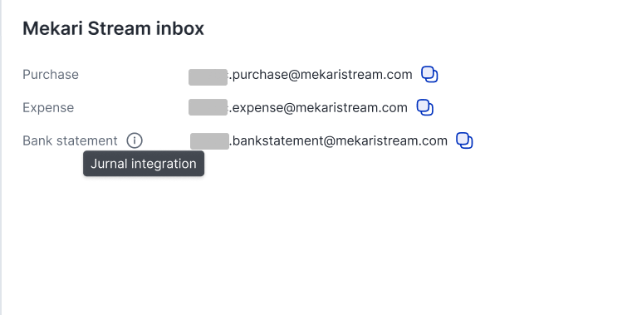Screen dimensions: 632x315
Task: Select the expense@mekaristream.com address text
Action: [318, 108]
